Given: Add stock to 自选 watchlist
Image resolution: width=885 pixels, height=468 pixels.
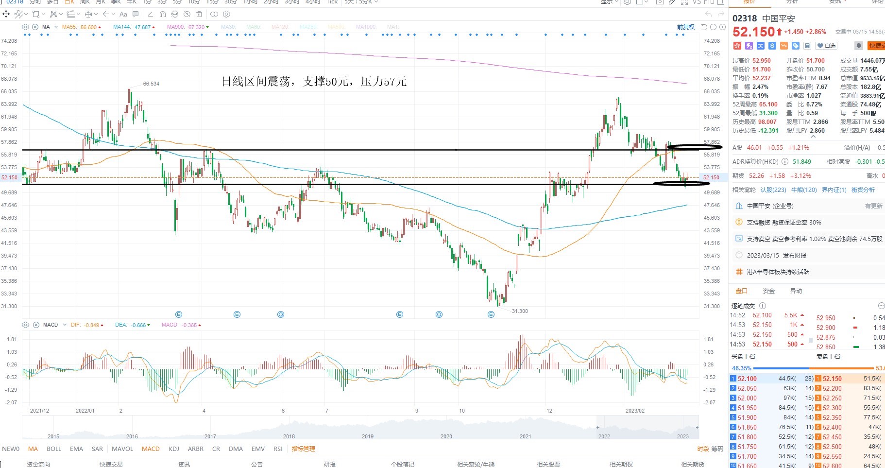Looking at the screenshot, I should [826, 46].
